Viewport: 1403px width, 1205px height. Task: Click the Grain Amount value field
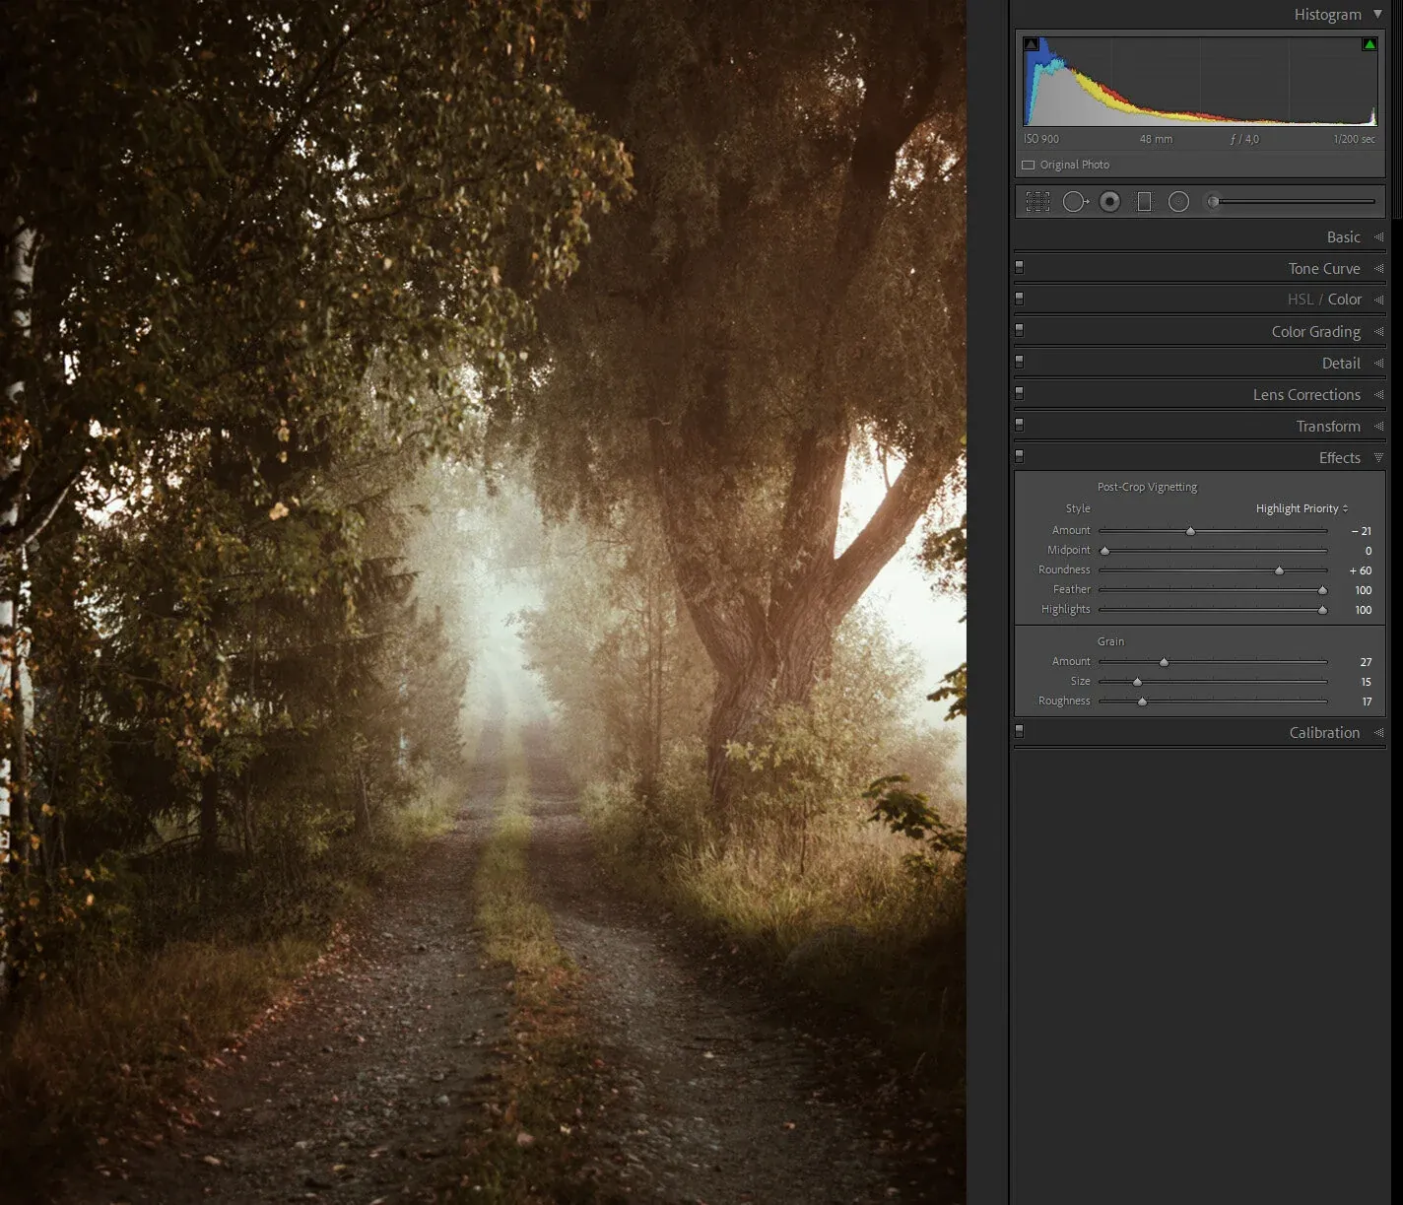click(x=1366, y=662)
